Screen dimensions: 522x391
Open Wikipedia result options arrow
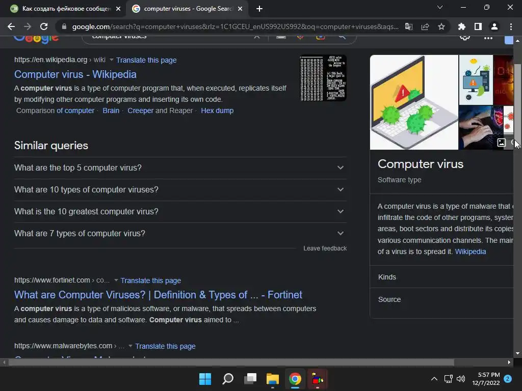pyautogui.click(x=112, y=60)
